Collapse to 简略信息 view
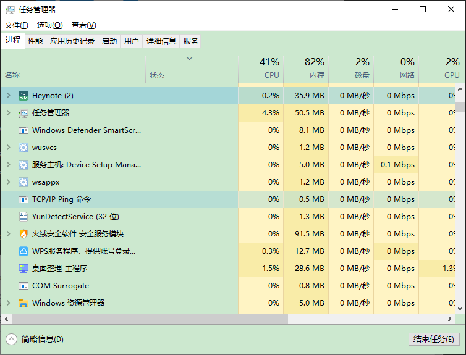Screen dimensions: 466x355 point(35,339)
